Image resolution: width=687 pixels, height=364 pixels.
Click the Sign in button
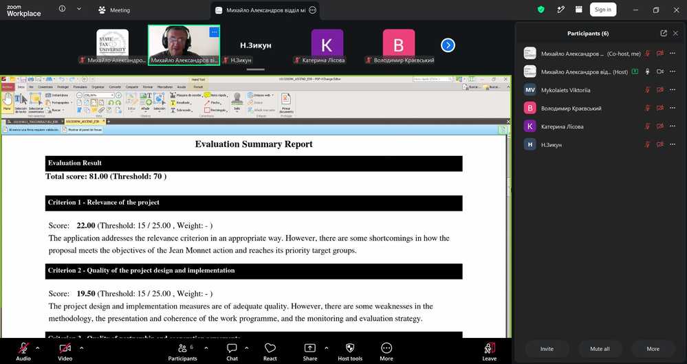coord(603,10)
